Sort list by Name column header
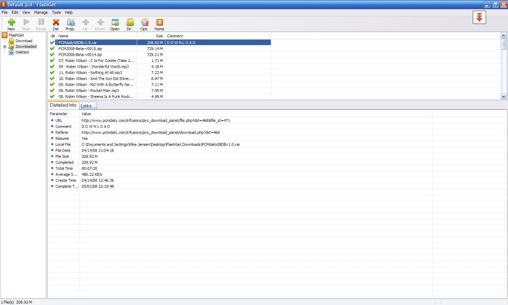Viewport: 508px width, 305px height. coord(96,36)
